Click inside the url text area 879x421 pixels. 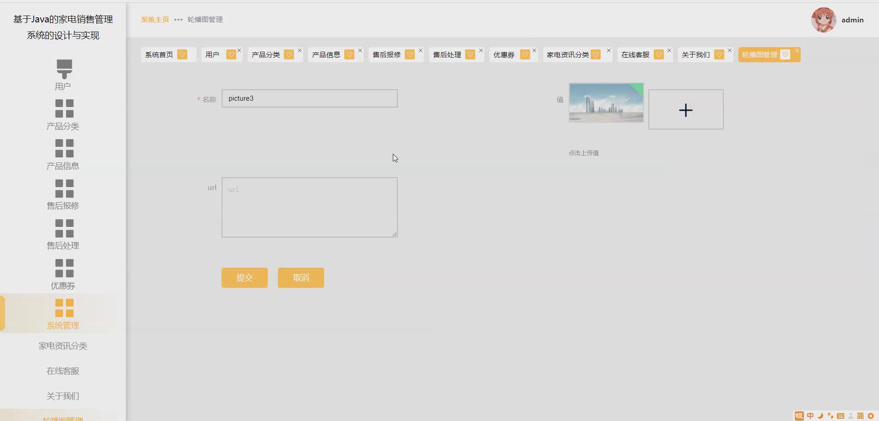tap(309, 207)
